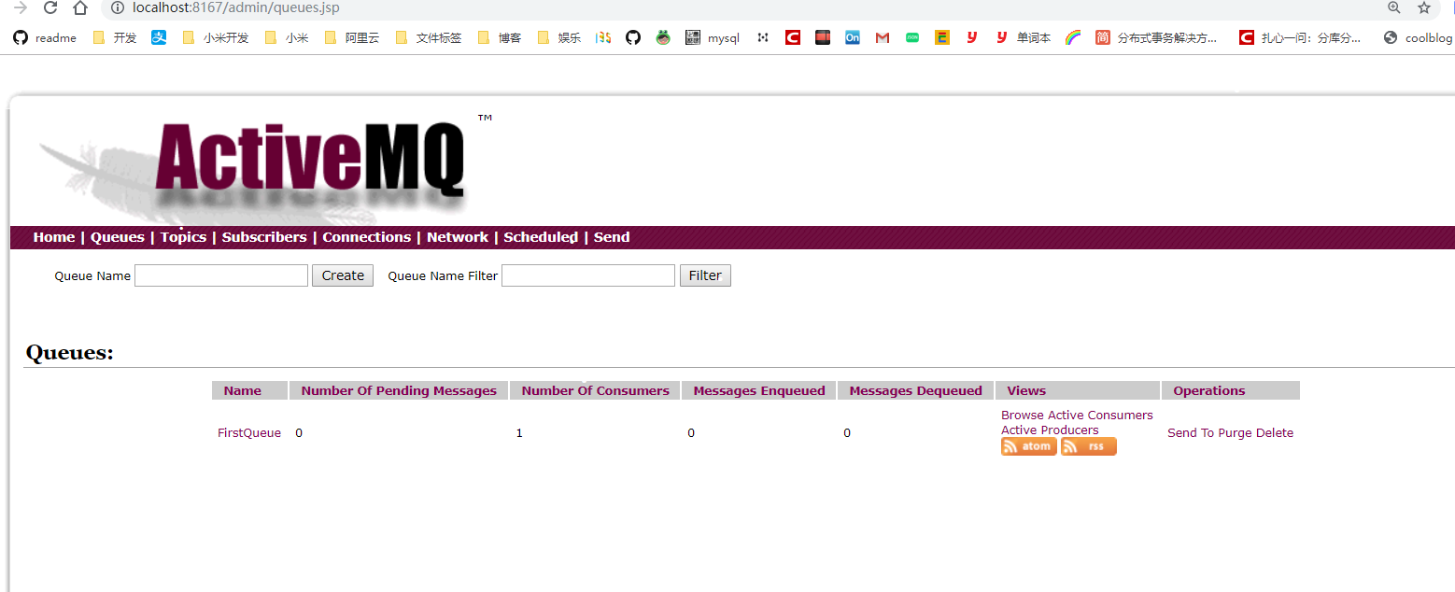Click the Create queue button

343,275
